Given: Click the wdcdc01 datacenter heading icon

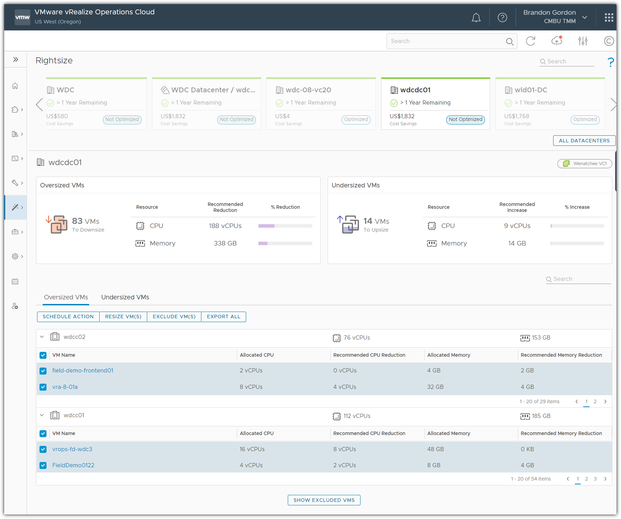Looking at the screenshot, I should (41, 162).
